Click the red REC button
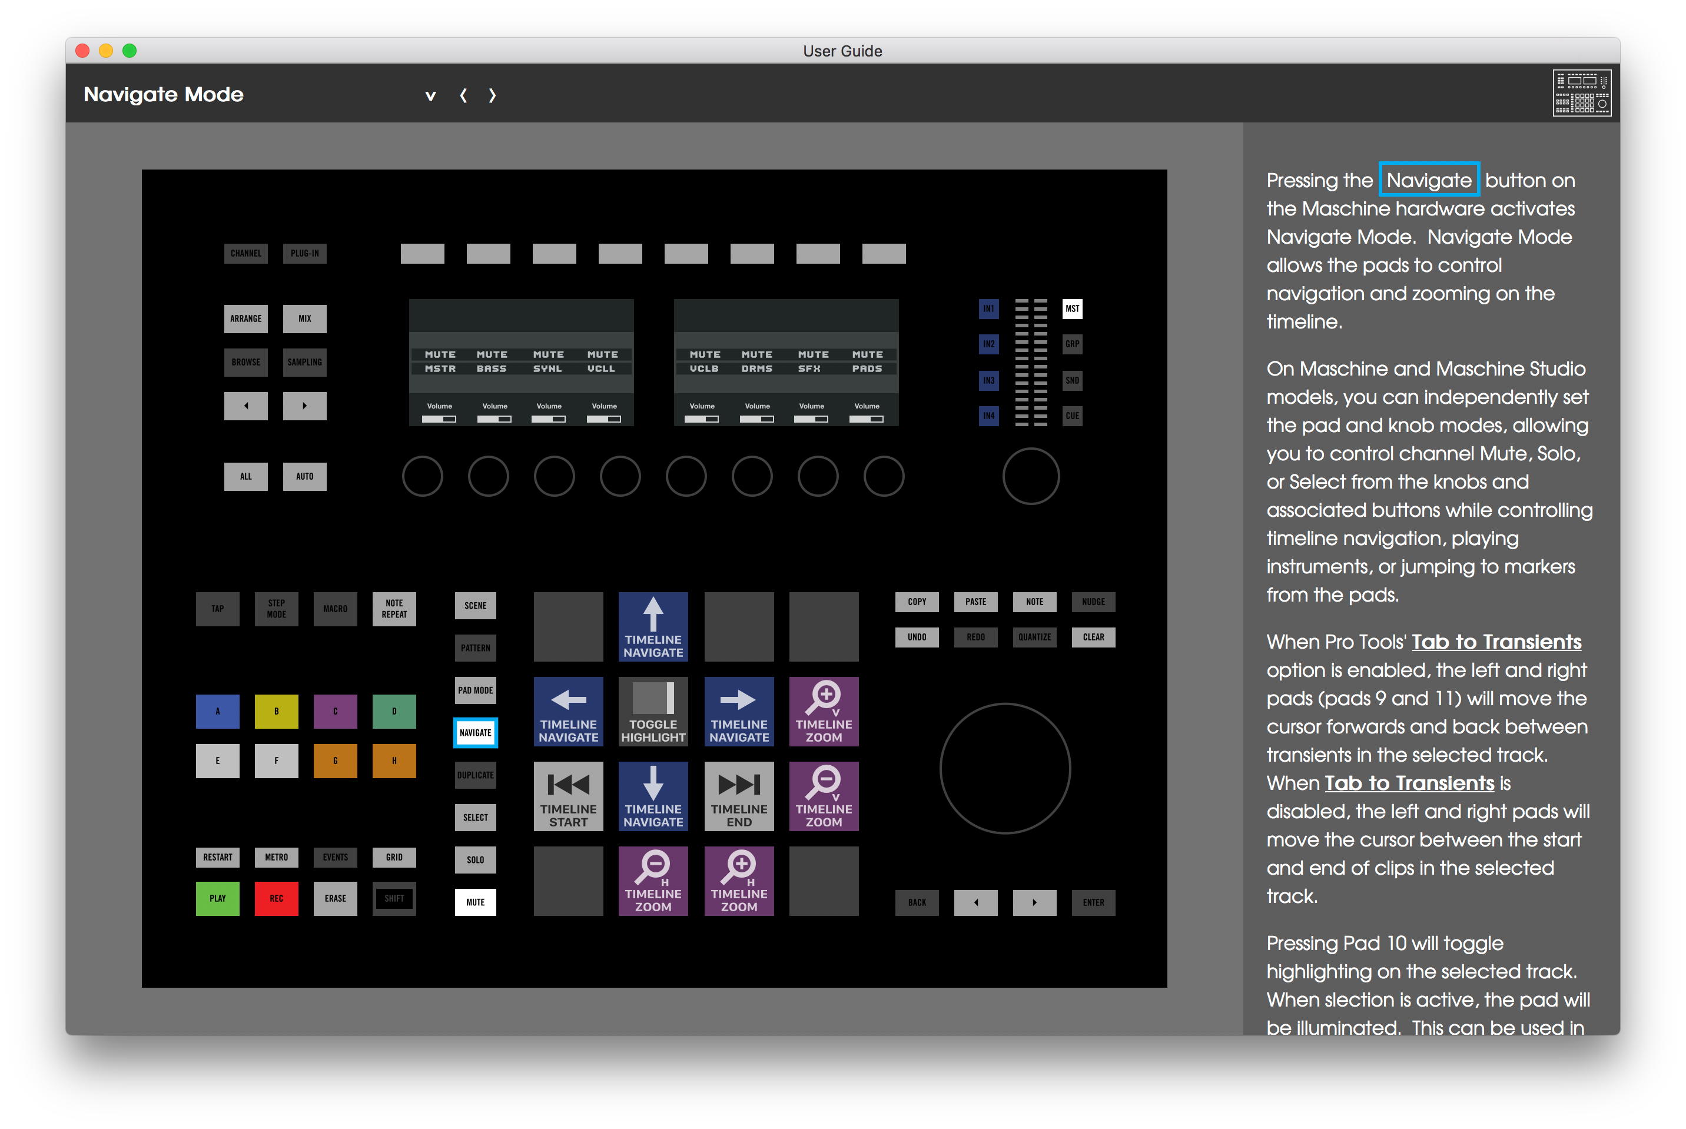The height and width of the screenshot is (1129, 1686). point(277,899)
